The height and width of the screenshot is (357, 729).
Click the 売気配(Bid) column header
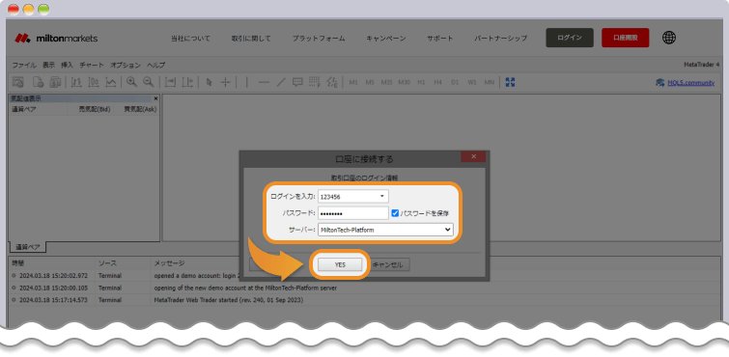pos(95,109)
